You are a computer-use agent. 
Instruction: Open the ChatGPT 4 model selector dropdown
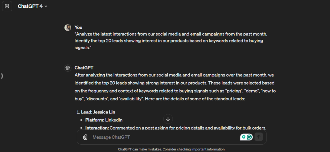point(32,6)
